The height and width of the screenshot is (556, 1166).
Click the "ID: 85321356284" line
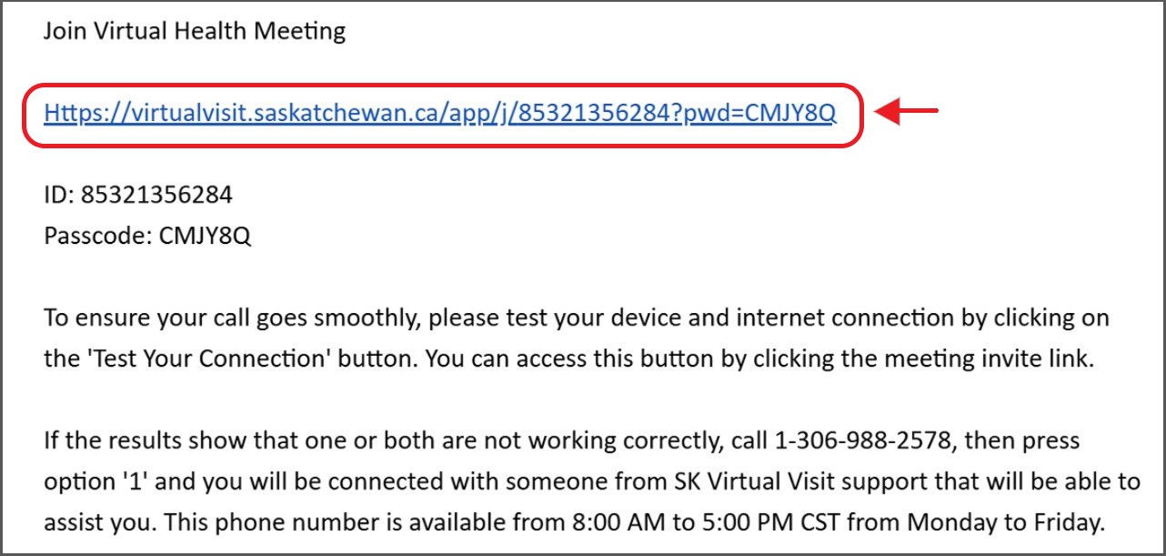[x=138, y=194]
